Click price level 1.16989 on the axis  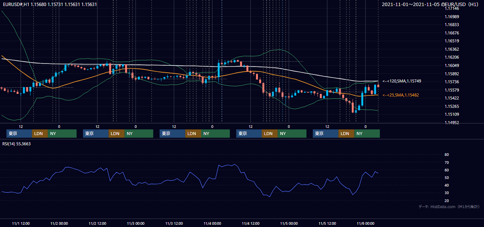(x=452, y=17)
